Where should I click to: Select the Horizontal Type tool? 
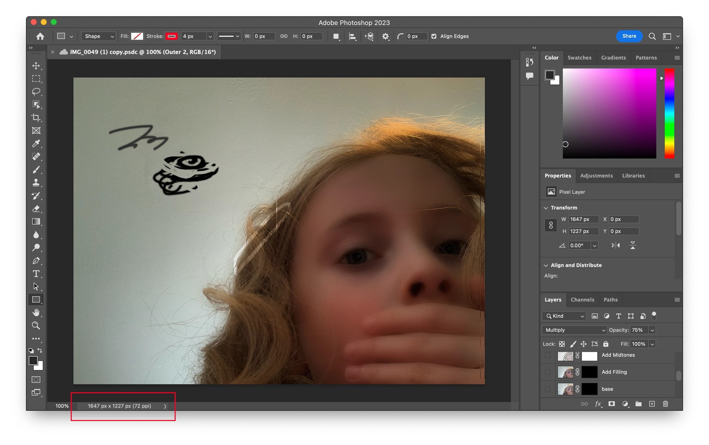36,274
